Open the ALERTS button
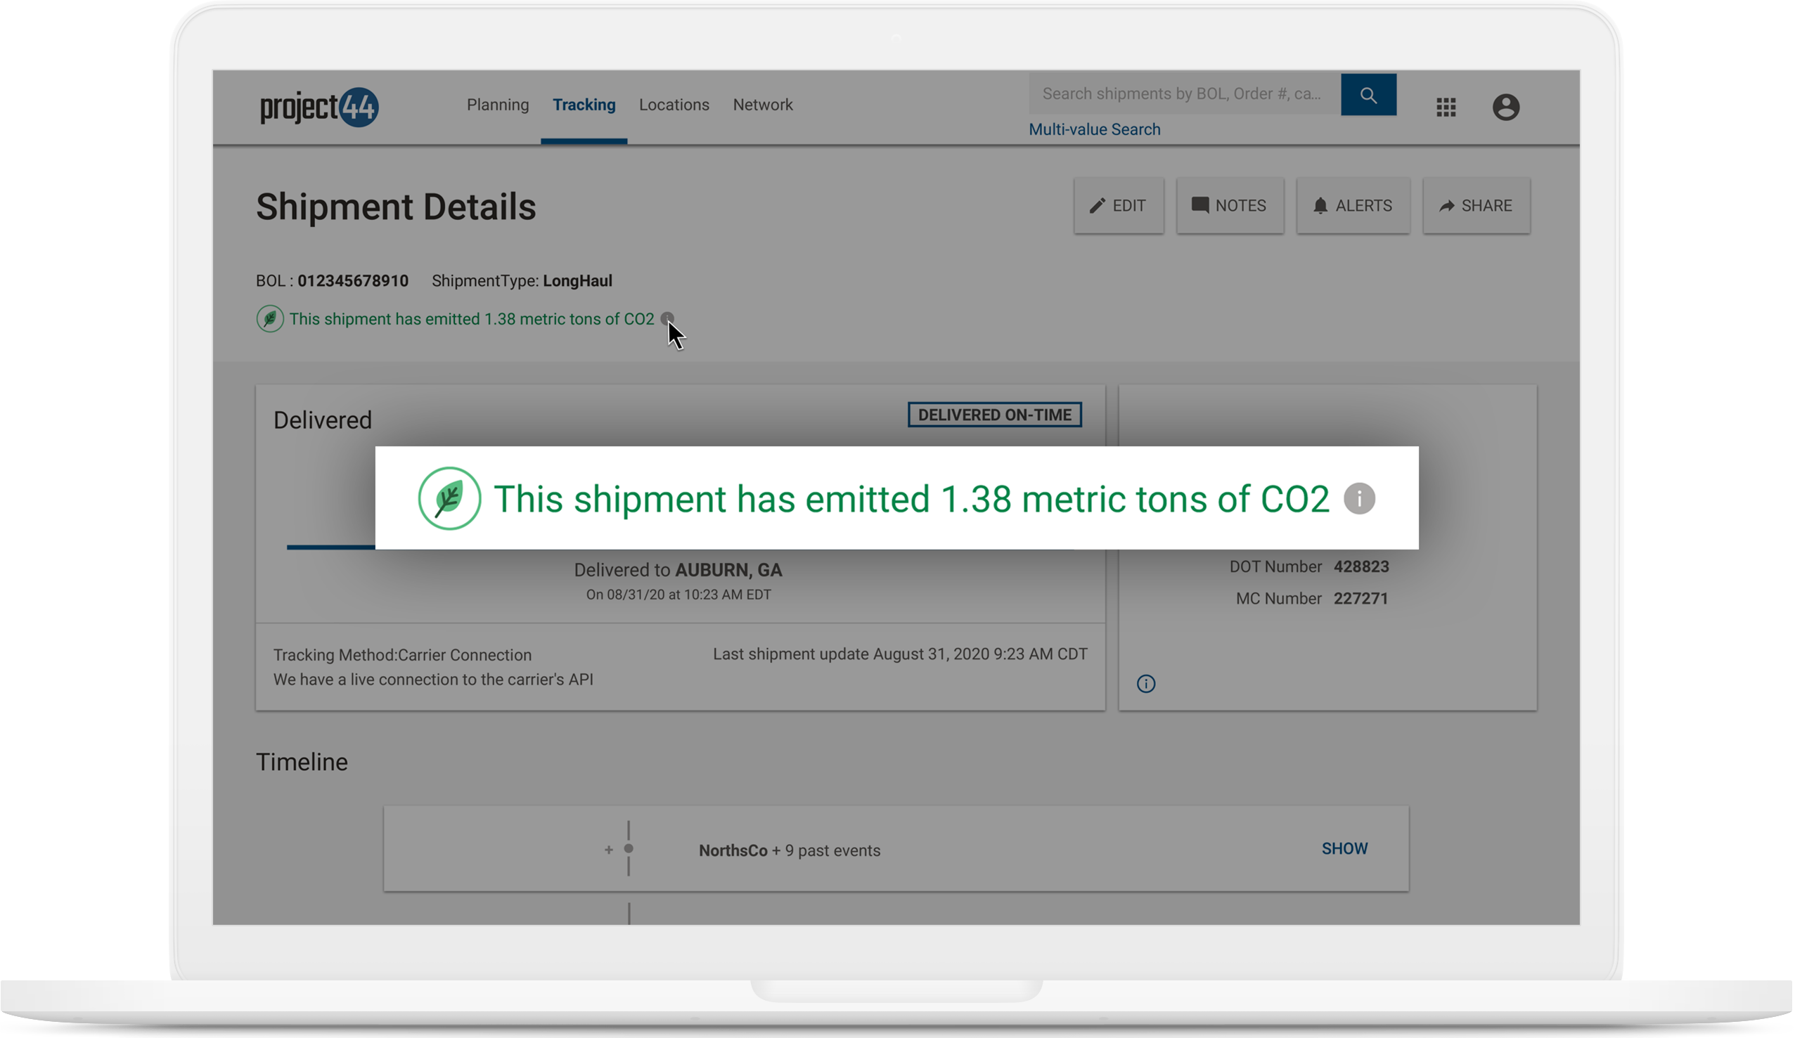 pos(1353,206)
